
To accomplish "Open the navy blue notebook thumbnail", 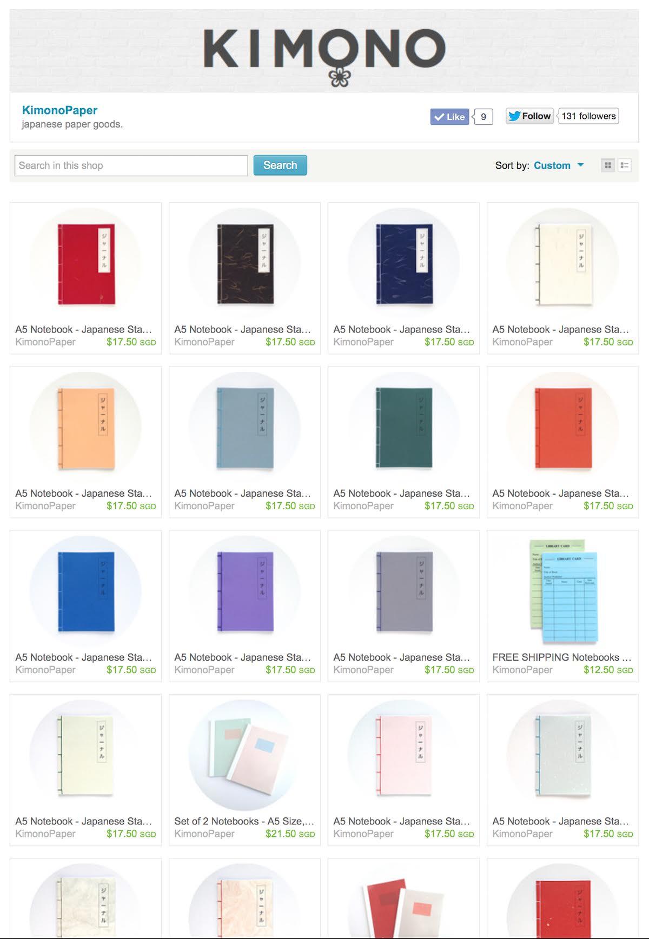I will (404, 264).
